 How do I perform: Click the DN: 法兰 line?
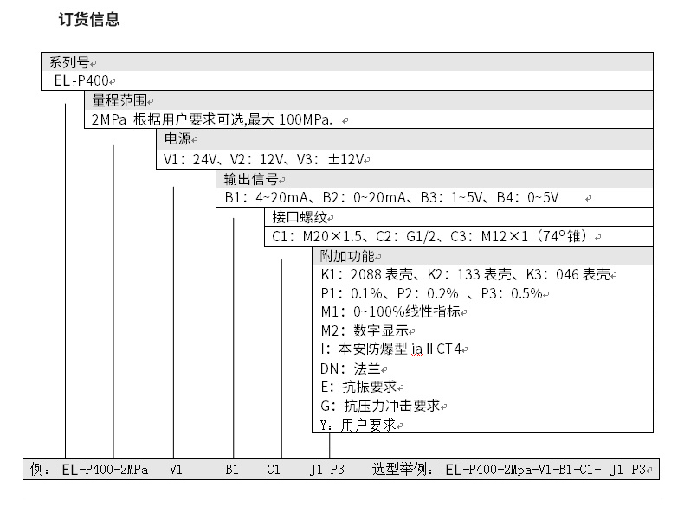[x=351, y=368]
